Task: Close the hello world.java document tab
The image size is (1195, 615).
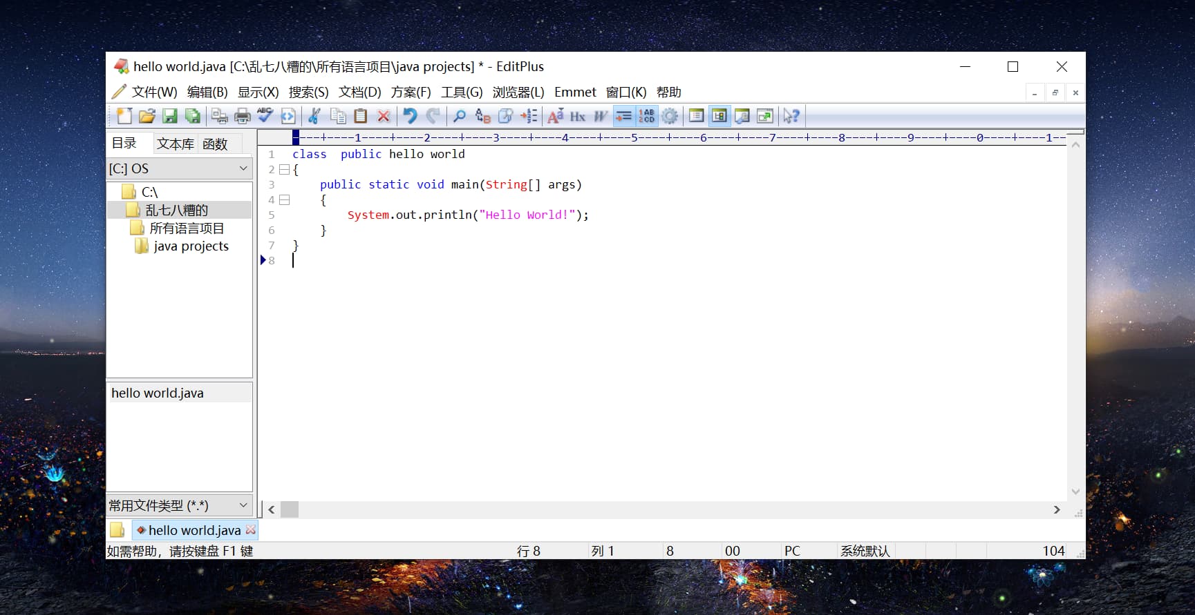Action: click(250, 530)
